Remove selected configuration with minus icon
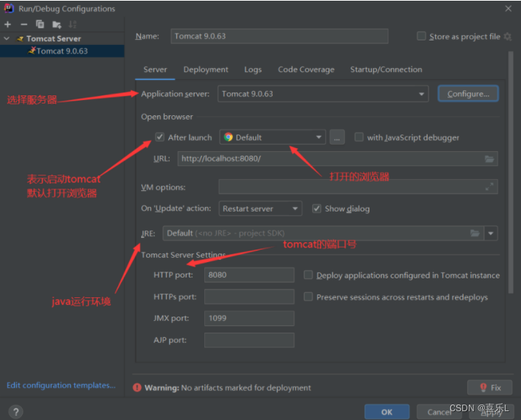This screenshot has width=521, height=420. (x=24, y=24)
